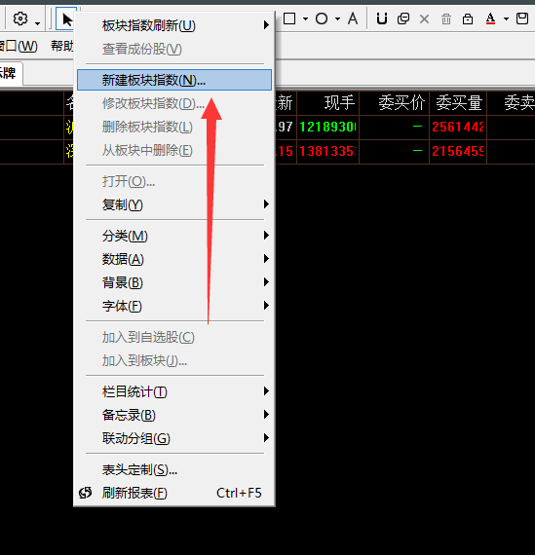Click the 现手 column header
The height and width of the screenshot is (555, 535).
(x=327, y=103)
